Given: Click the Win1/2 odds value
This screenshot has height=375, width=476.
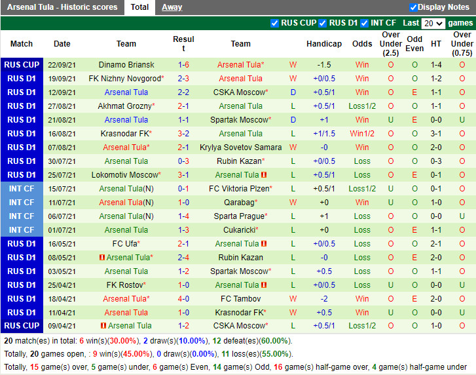Looking at the screenshot, I should [x=362, y=133].
